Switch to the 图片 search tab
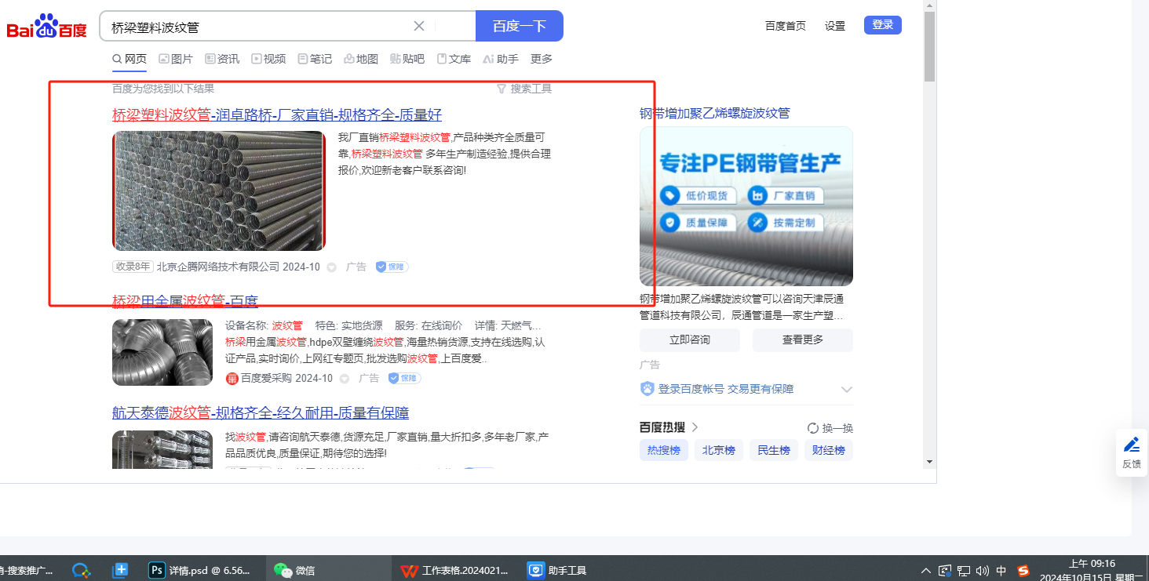This screenshot has height=581, width=1149. [175, 59]
